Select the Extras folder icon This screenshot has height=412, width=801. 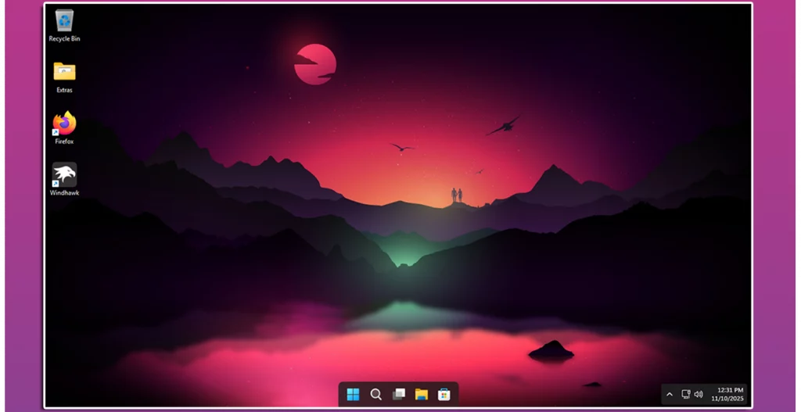click(x=64, y=72)
